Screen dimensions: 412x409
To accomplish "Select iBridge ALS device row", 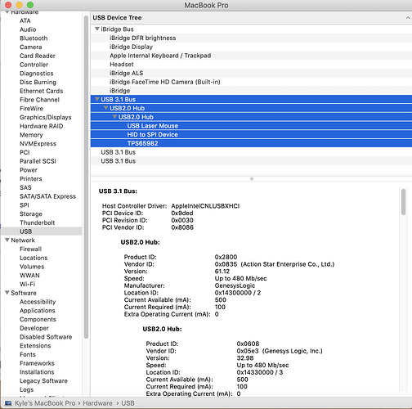I will [x=251, y=73].
